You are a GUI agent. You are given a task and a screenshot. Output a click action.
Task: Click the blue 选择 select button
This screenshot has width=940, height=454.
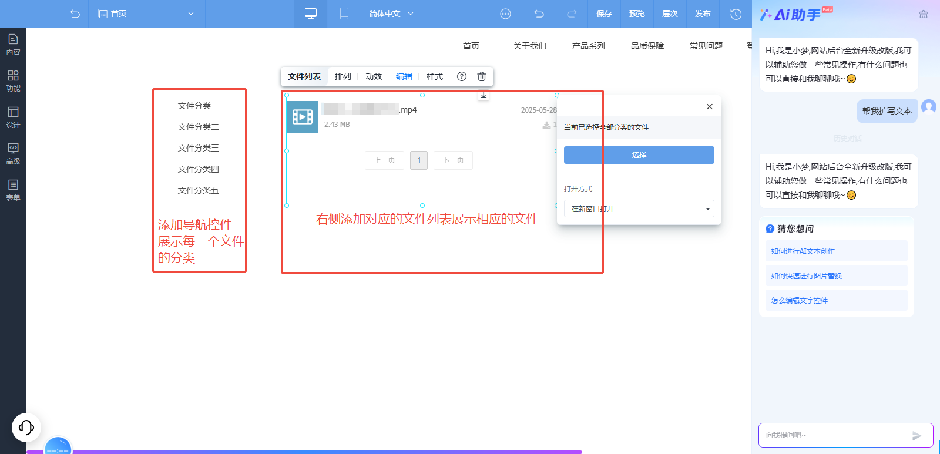click(x=639, y=155)
